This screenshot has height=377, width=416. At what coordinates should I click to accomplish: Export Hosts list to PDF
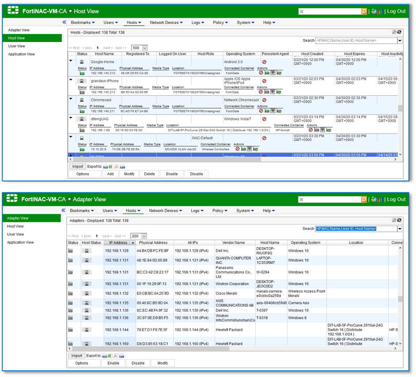pyautogui.click(x=117, y=167)
